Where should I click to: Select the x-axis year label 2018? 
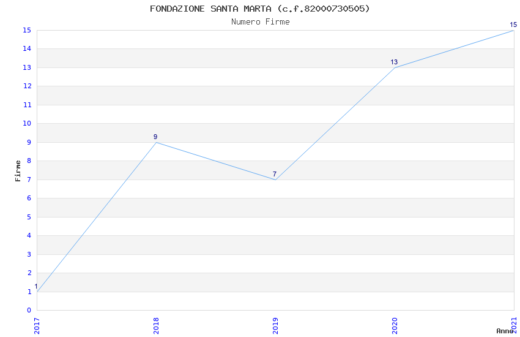(x=156, y=326)
